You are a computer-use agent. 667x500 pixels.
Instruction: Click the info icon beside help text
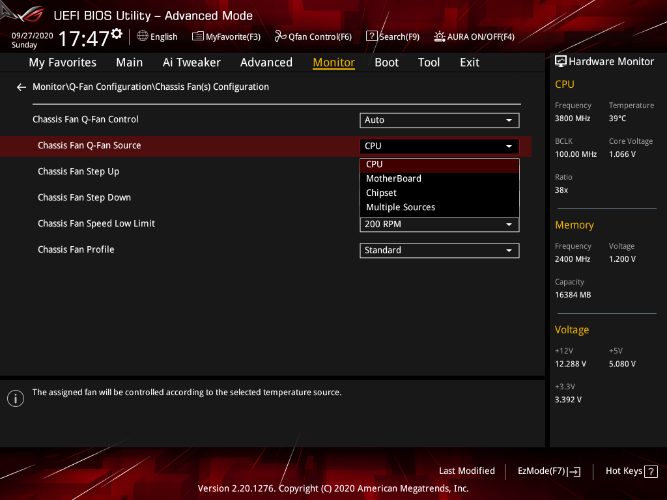click(16, 398)
